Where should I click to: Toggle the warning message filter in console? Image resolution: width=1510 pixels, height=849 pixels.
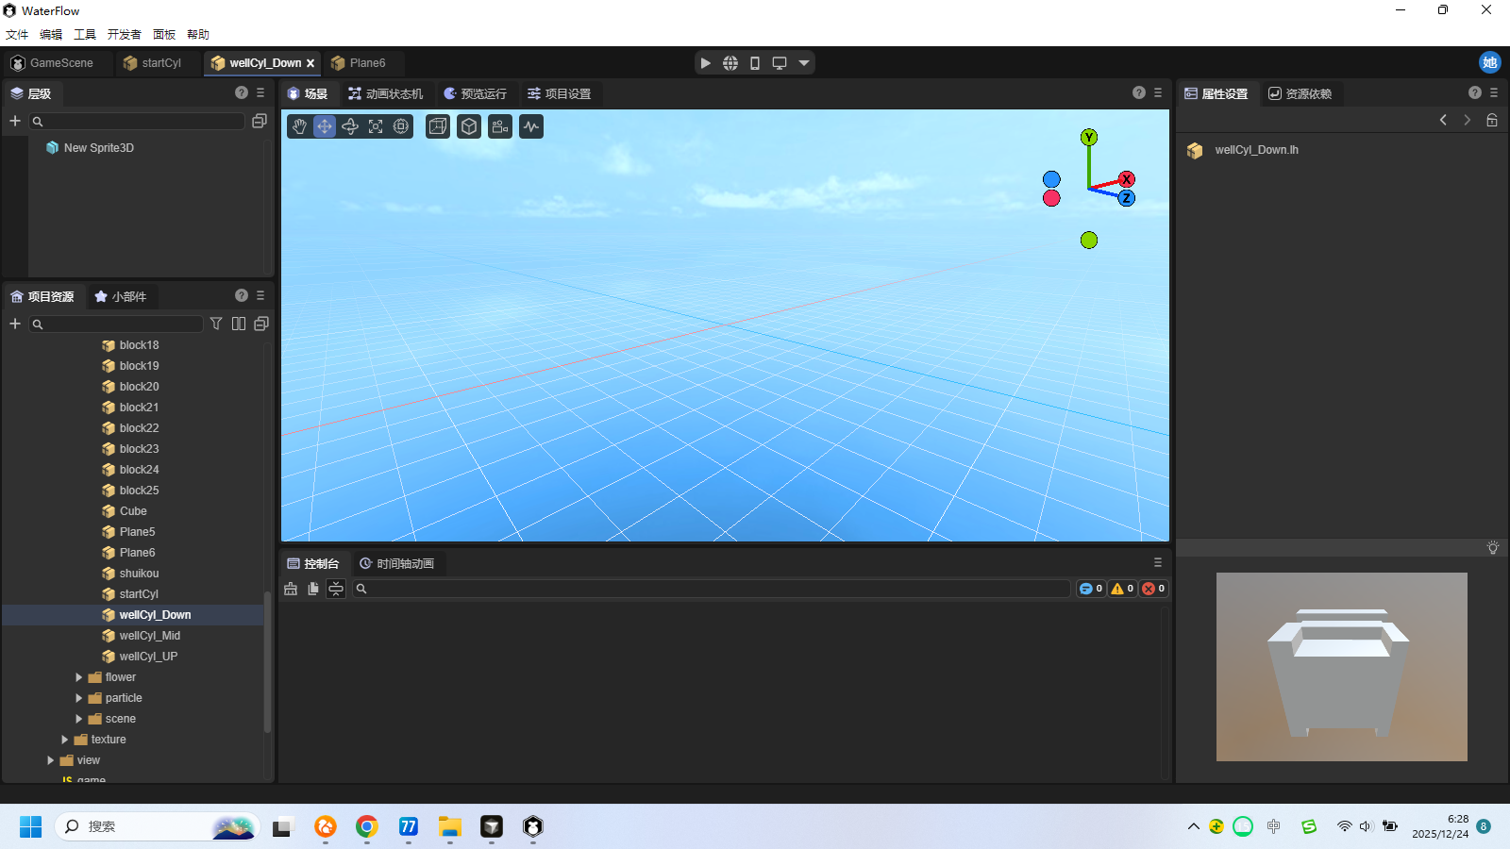1121,589
